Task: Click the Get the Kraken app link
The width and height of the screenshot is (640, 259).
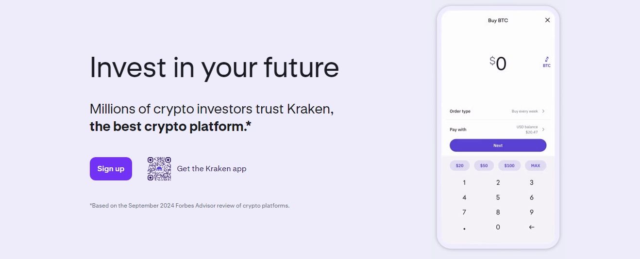Action: pos(211,169)
